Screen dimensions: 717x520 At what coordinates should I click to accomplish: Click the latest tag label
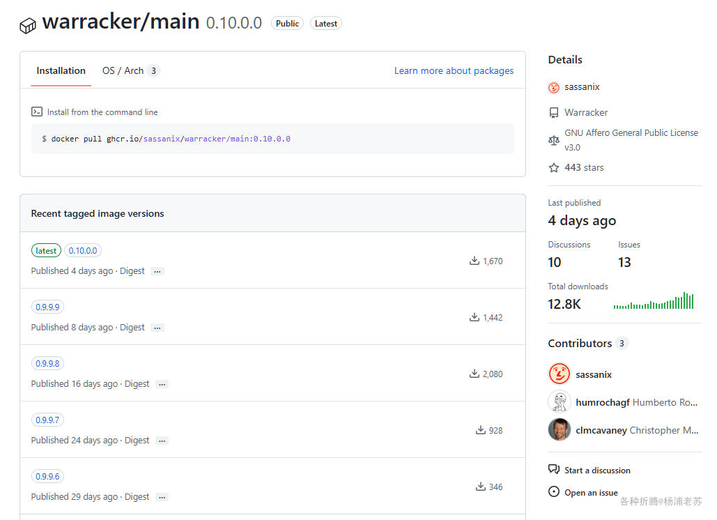[46, 251]
